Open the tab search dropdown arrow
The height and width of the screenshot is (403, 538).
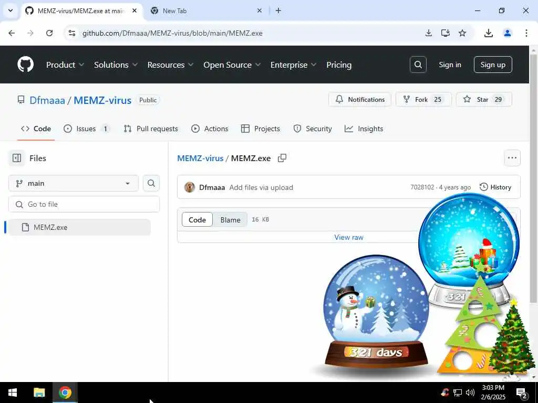tap(11, 10)
